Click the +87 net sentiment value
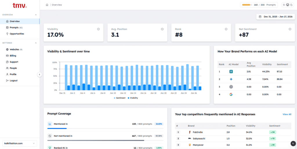This screenshot has height=149, width=297. [x=244, y=35]
